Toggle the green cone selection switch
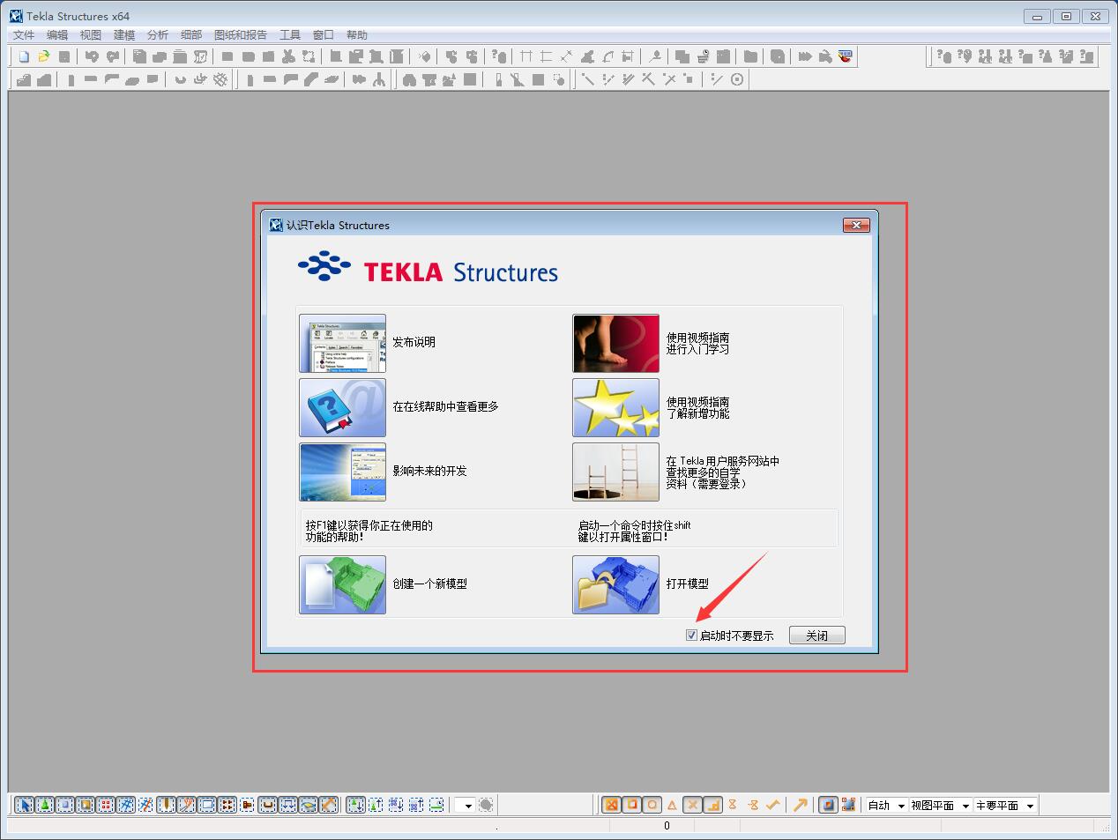1118x840 pixels. pyautogui.click(x=44, y=805)
